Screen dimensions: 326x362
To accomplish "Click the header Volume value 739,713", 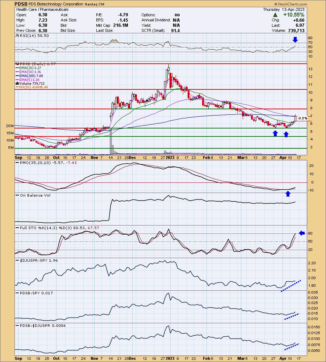I will [x=296, y=30].
